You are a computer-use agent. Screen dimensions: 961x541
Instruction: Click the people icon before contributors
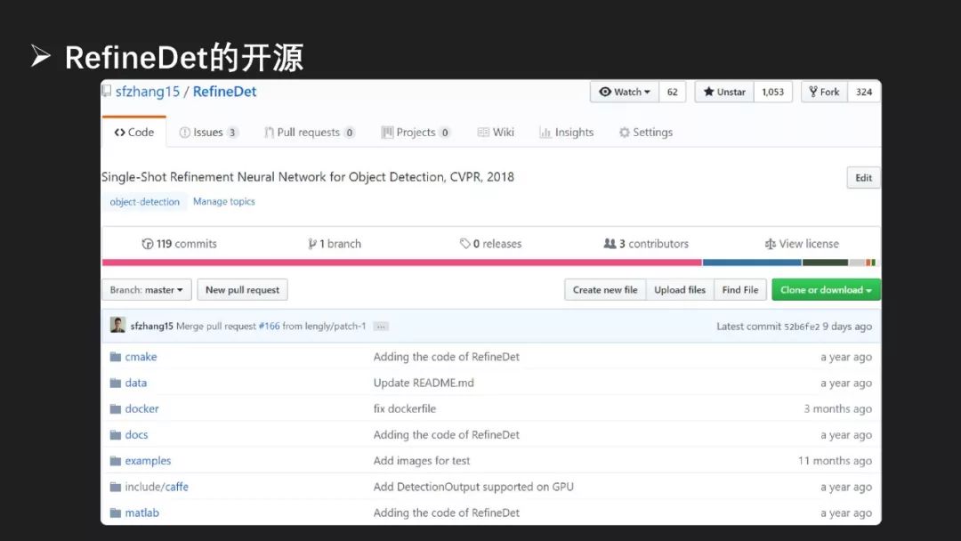tap(610, 244)
